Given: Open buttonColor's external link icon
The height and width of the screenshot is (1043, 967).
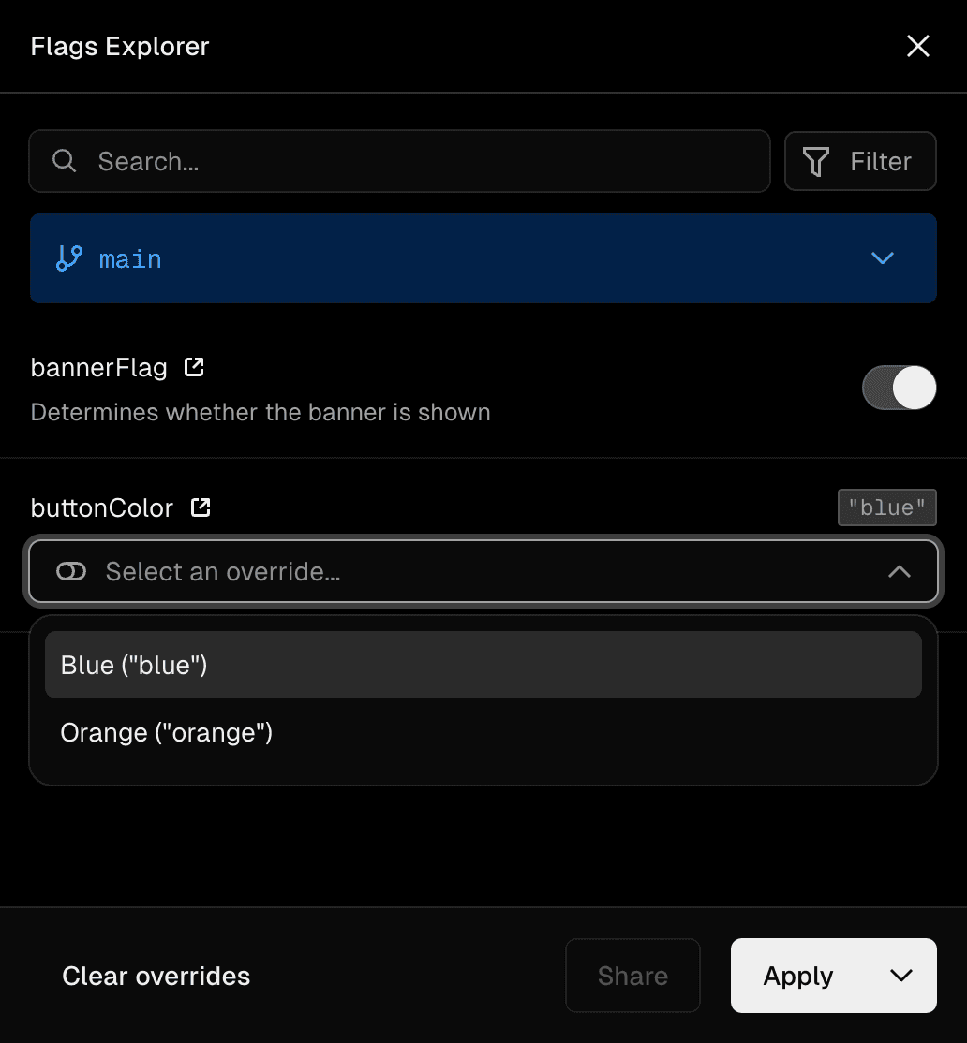Looking at the screenshot, I should 200,507.
